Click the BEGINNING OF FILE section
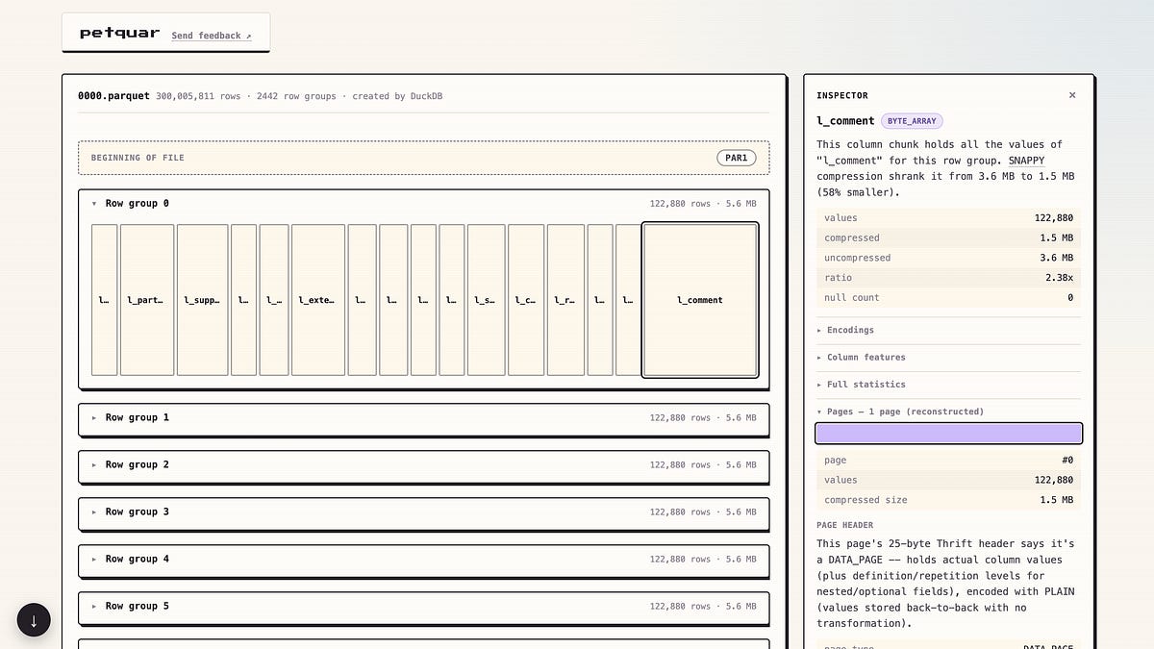1154x649 pixels. (x=424, y=158)
